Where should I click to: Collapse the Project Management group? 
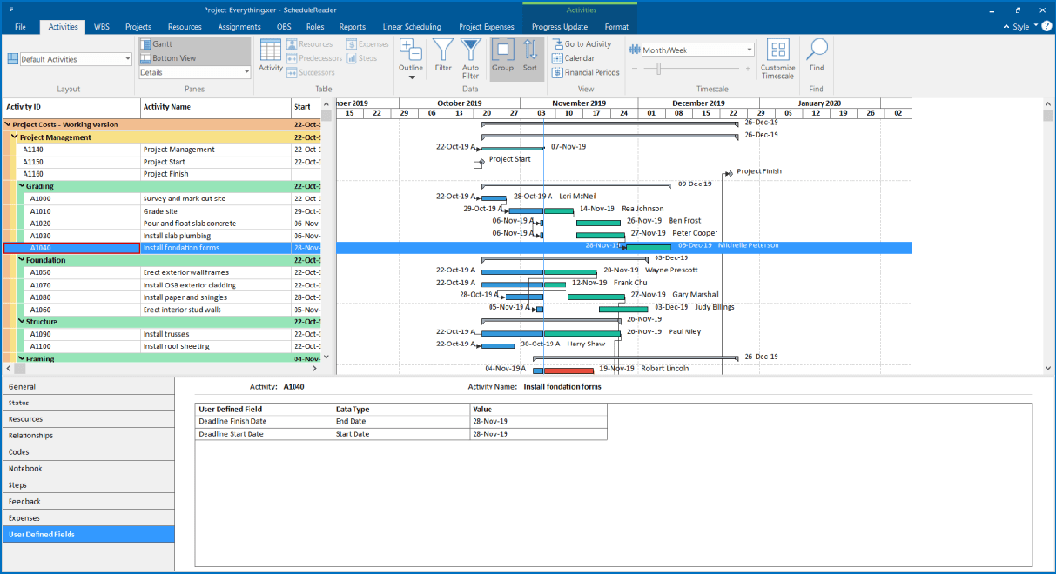click(14, 137)
